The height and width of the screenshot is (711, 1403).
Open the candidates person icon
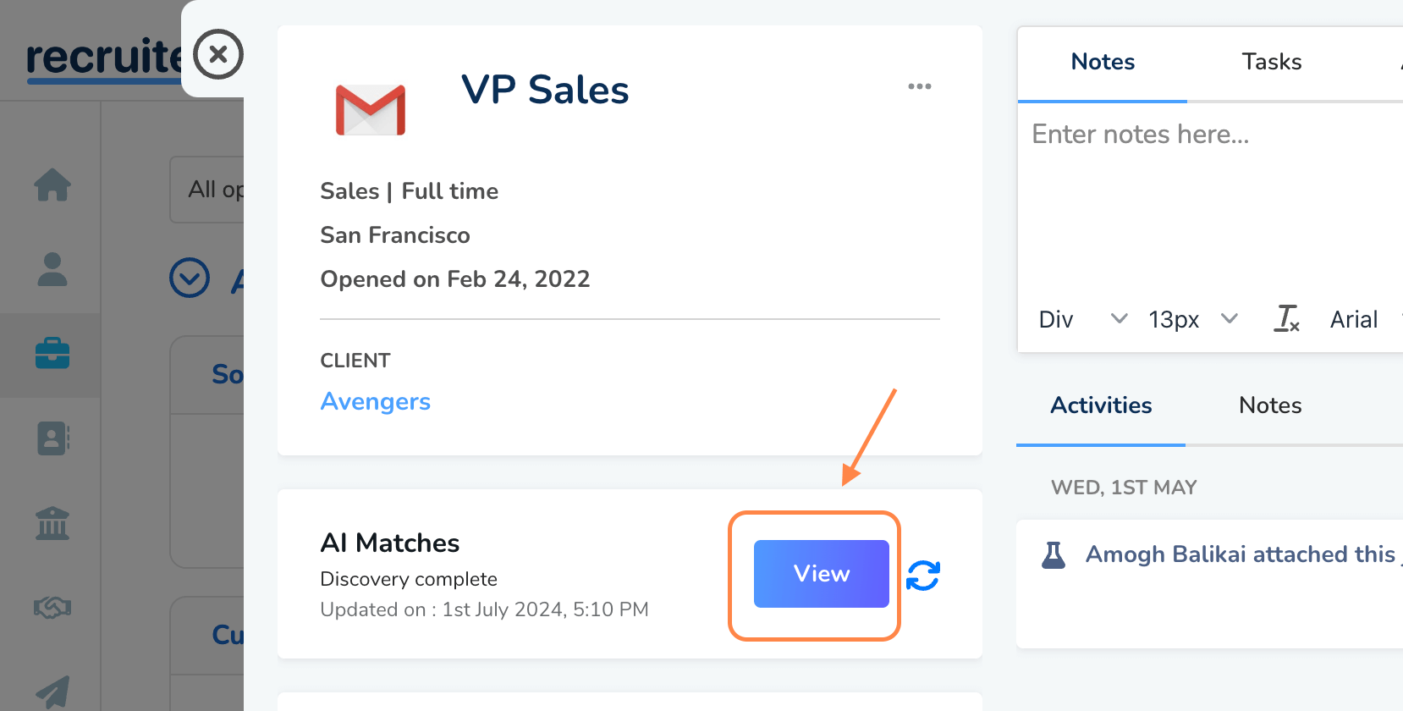52,269
